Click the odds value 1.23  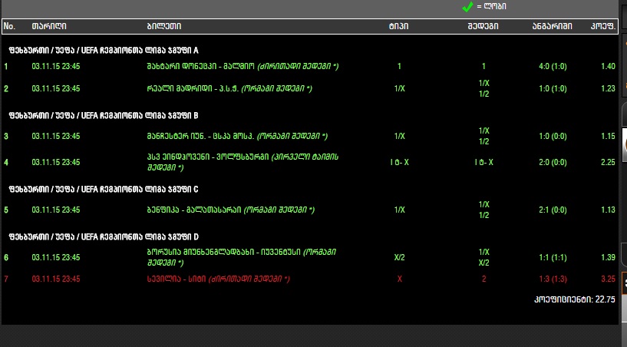coord(608,88)
